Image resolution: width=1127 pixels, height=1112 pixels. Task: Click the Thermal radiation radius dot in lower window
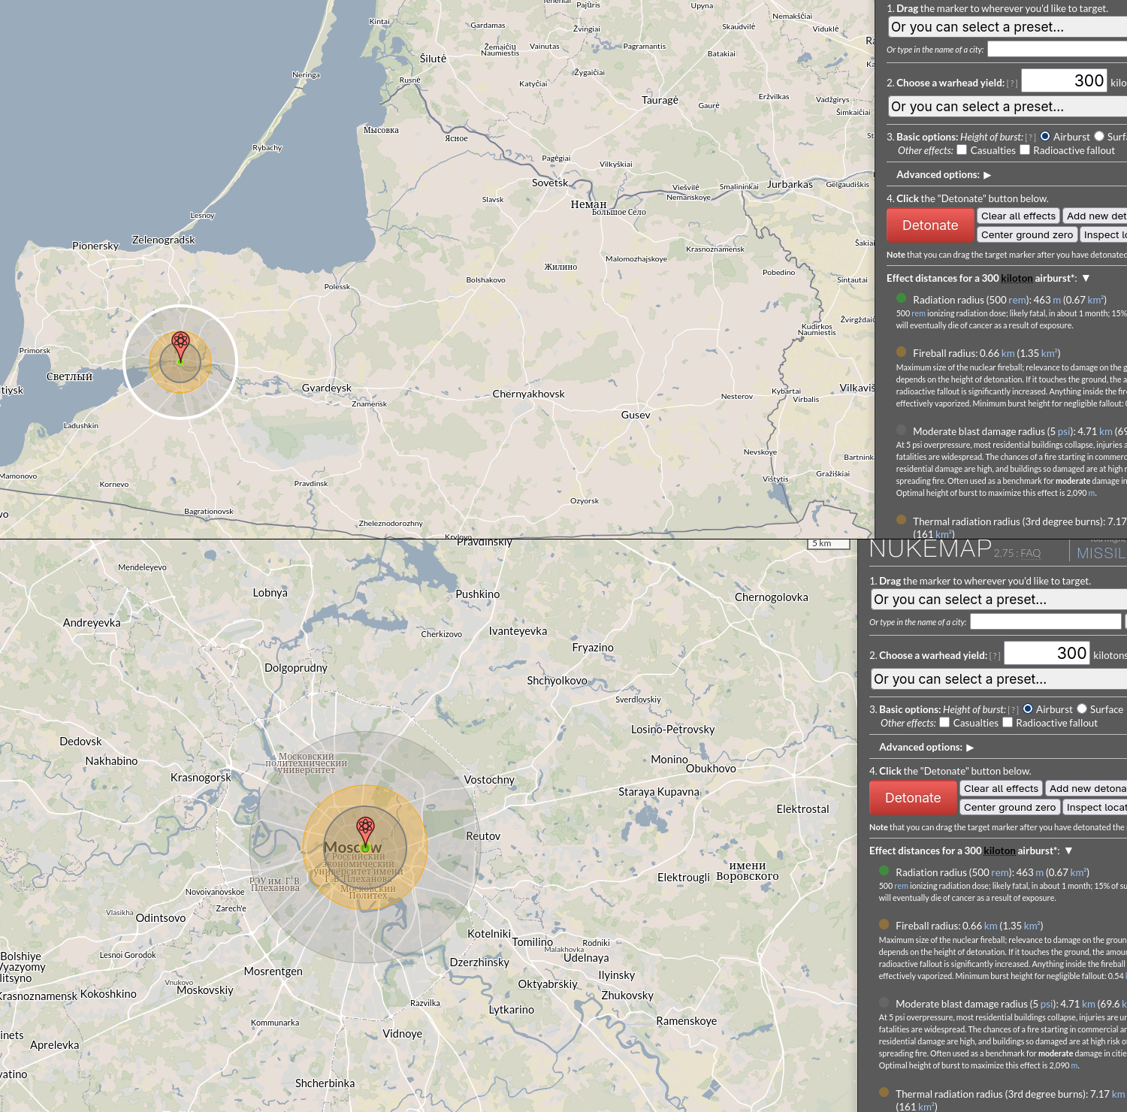click(x=884, y=1092)
